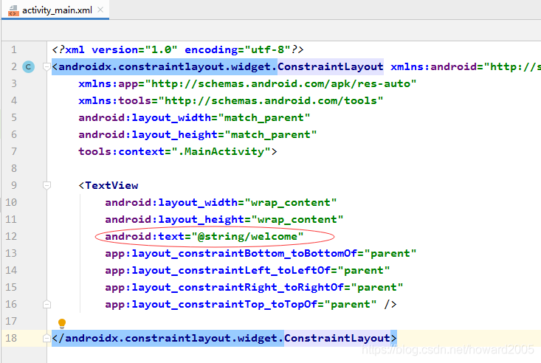
Task: Click the opening androidx.constraintlayout.widget.ConstraintLayout tag
Action: [218, 66]
